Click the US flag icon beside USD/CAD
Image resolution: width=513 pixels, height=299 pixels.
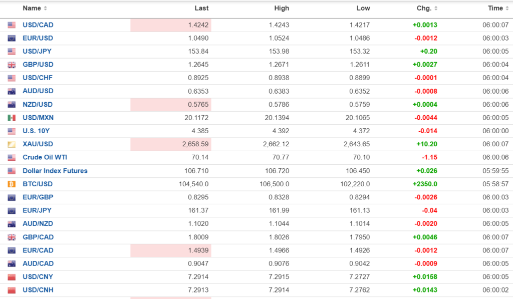click(x=12, y=25)
